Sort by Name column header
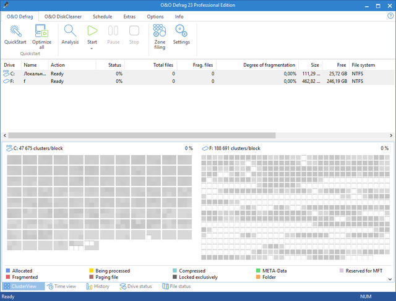 [35, 65]
